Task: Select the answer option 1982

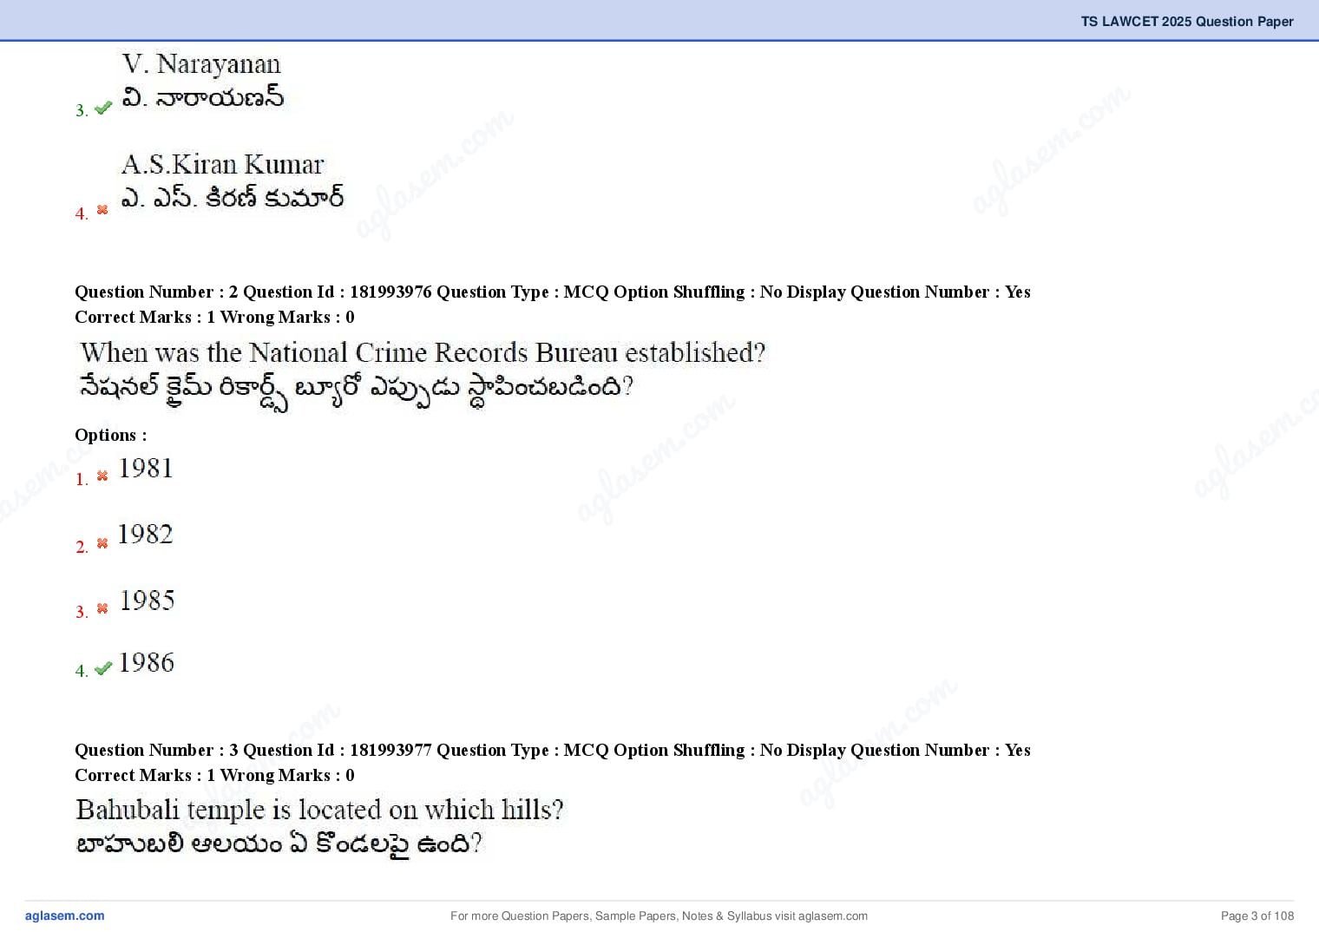Action: [x=145, y=535]
